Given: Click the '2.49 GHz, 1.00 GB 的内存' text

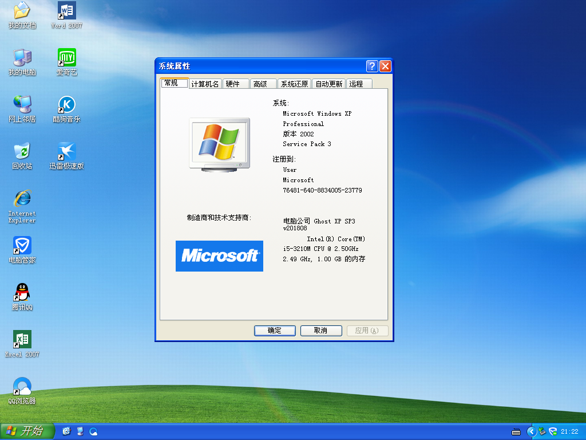Looking at the screenshot, I should coord(324,259).
